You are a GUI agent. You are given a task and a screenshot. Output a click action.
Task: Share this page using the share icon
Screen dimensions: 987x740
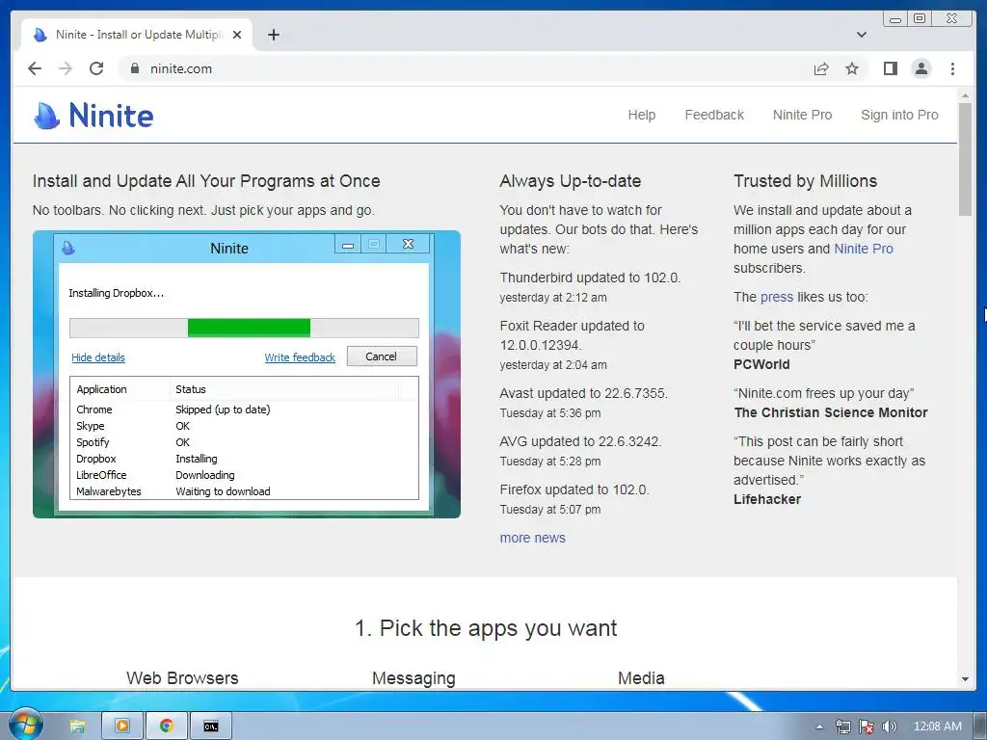coord(821,68)
